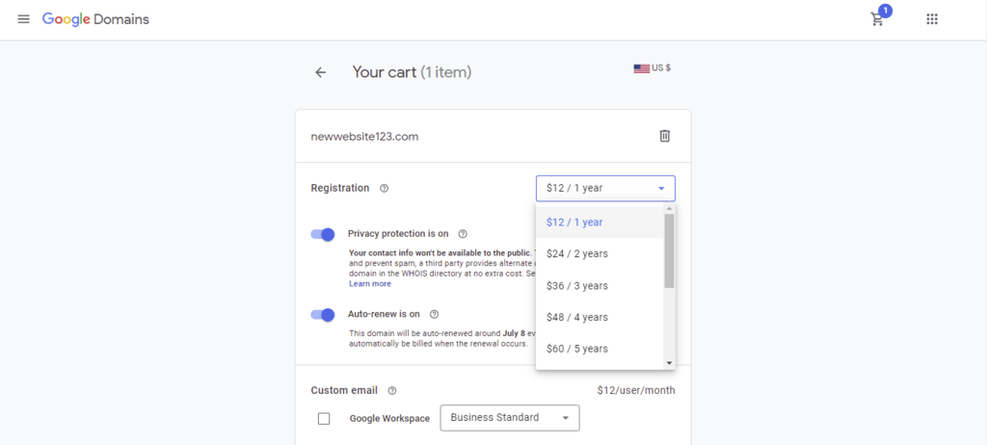Delete newwebsite123.com with trash icon
Image resolution: width=987 pixels, height=445 pixels.
(664, 136)
